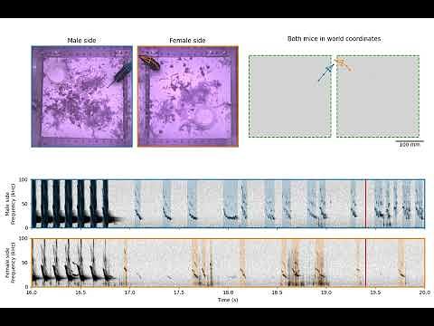434x326 pixels.
Task: Click the '100 mm' scale bar label
Action: pyautogui.click(x=410, y=145)
